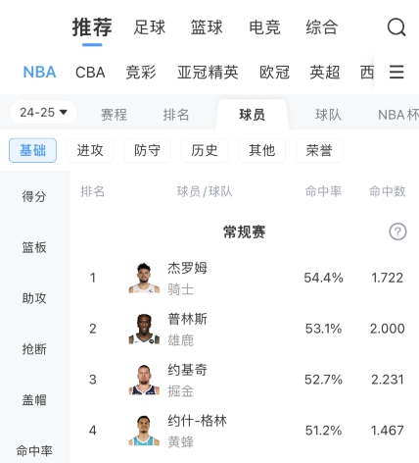Select 助攻 in the left sidebar
The image size is (419, 463).
tap(34, 298)
